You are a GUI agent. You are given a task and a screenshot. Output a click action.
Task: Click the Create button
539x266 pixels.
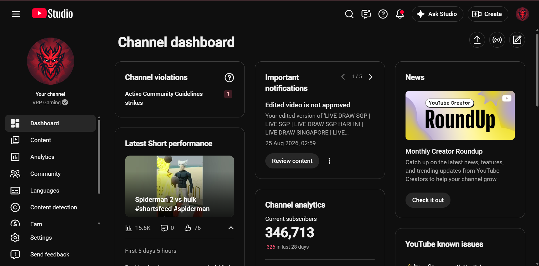(488, 14)
